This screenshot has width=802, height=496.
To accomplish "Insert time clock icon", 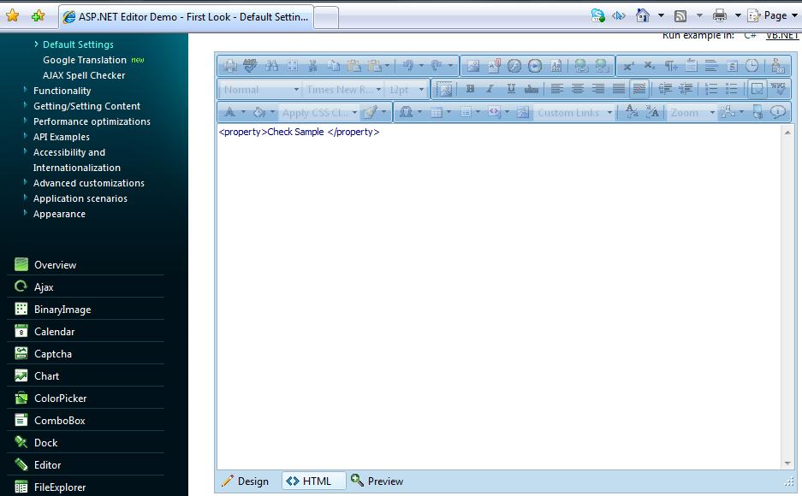I will [752, 66].
